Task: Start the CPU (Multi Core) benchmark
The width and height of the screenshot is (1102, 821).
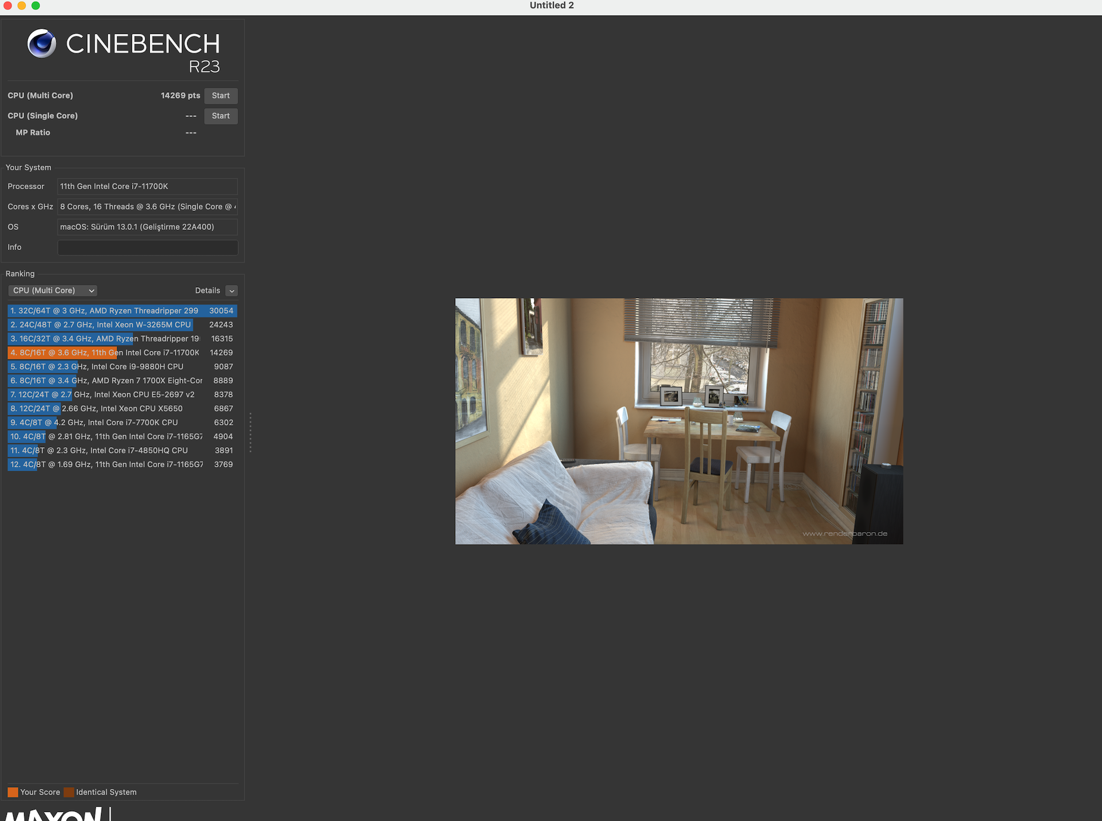Action: 221,96
